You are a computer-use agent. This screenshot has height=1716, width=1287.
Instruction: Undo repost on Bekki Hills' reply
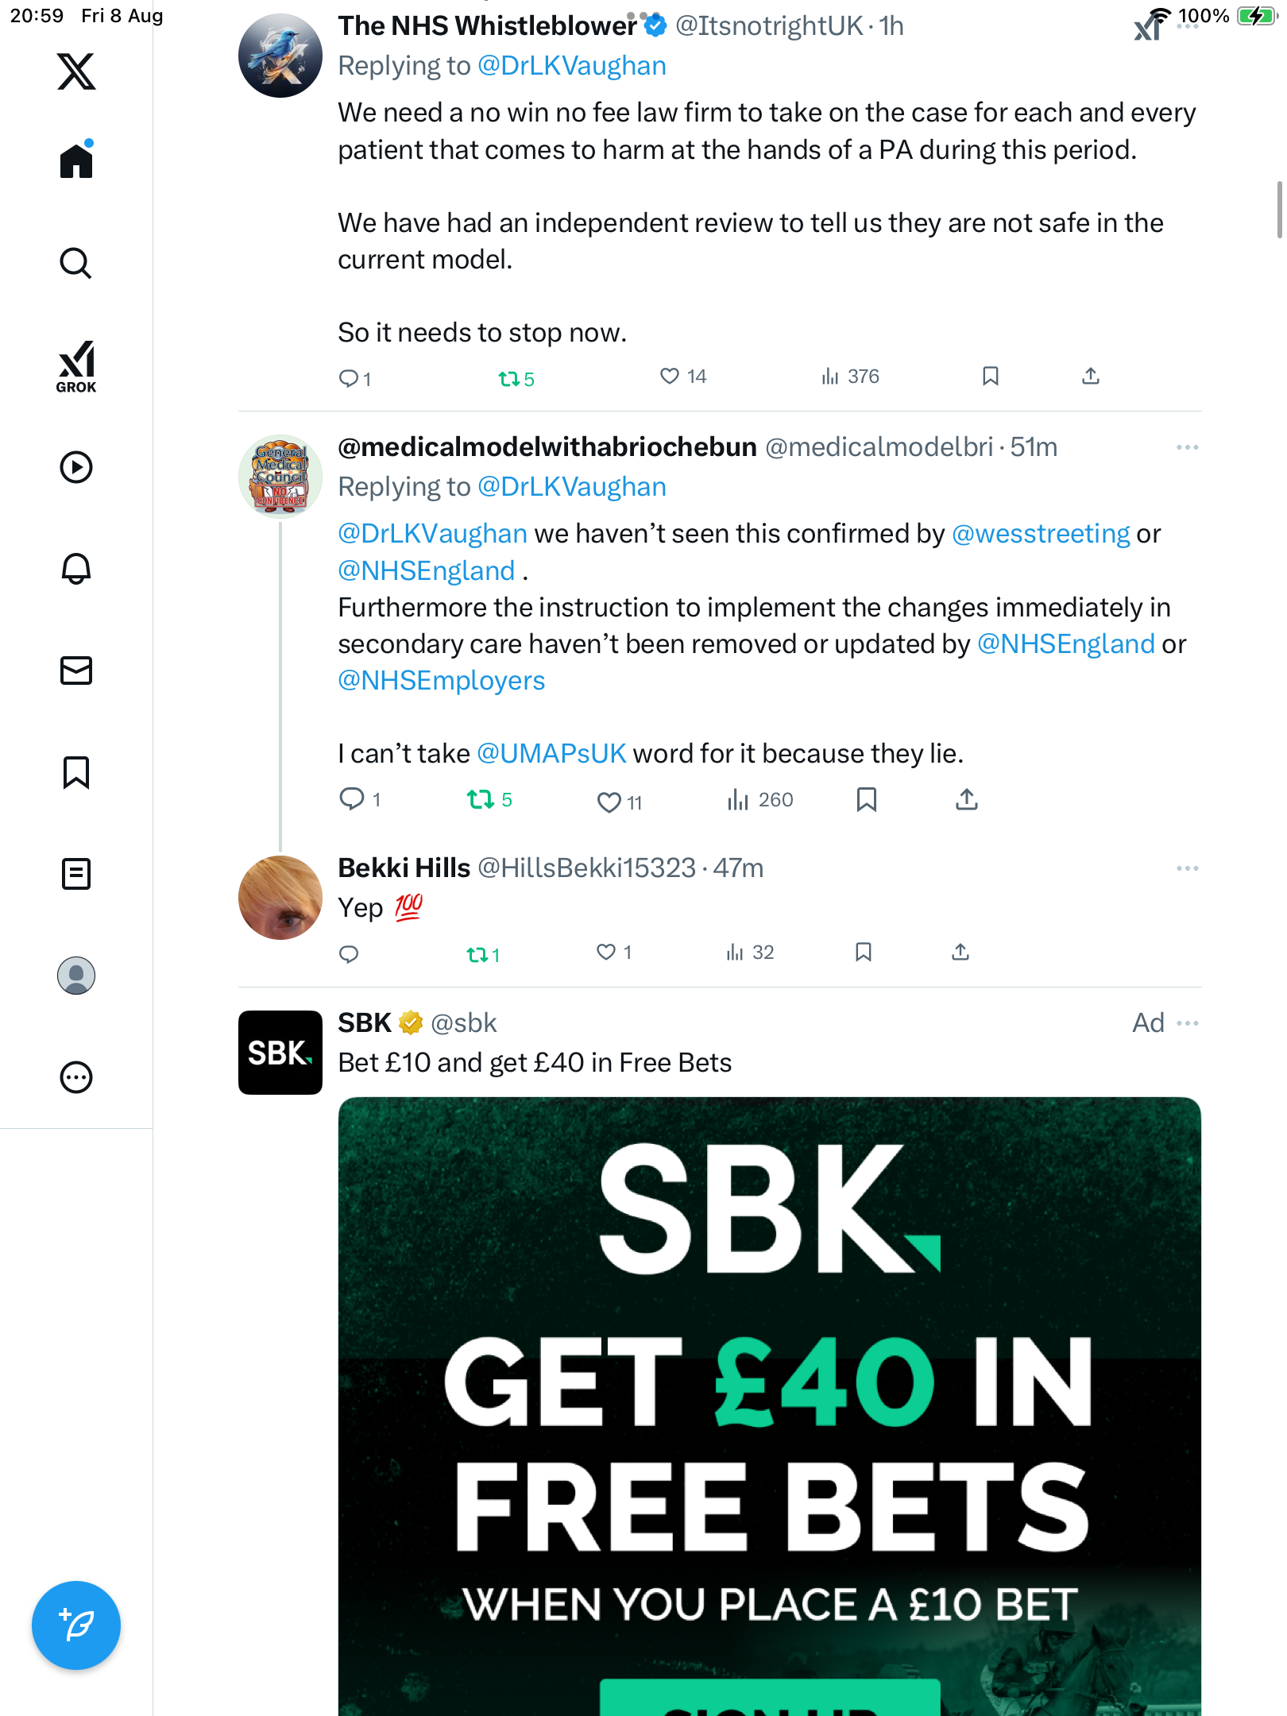click(477, 953)
